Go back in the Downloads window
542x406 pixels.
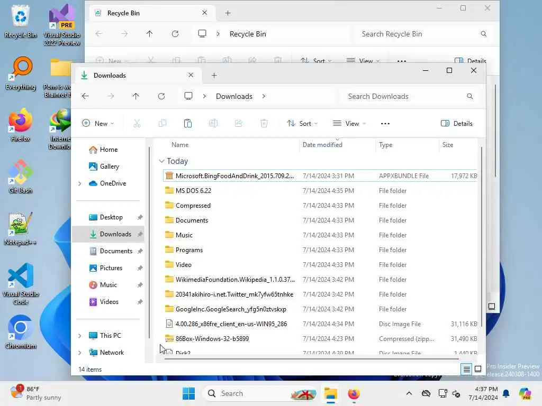[85, 96]
